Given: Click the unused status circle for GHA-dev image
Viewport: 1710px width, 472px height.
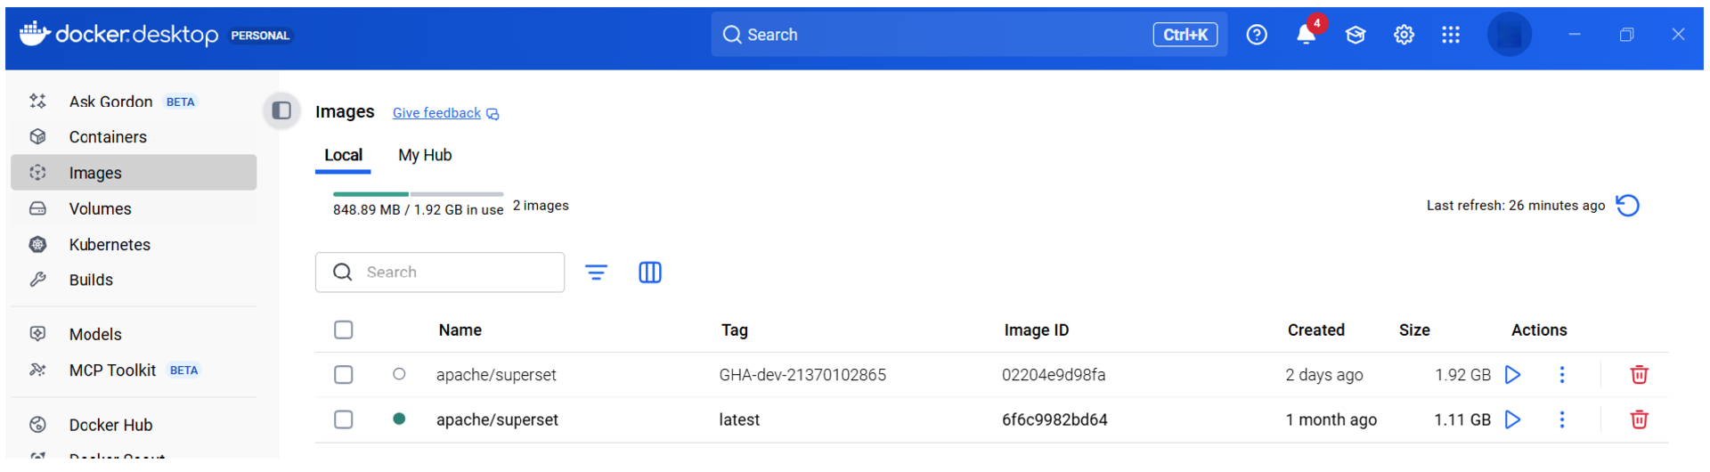Looking at the screenshot, I should click(x=399, y=374).
